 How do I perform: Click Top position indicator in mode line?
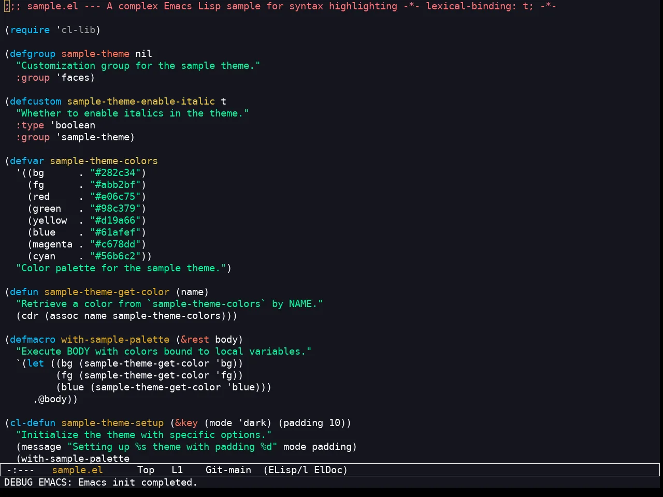tap(146, 470)
